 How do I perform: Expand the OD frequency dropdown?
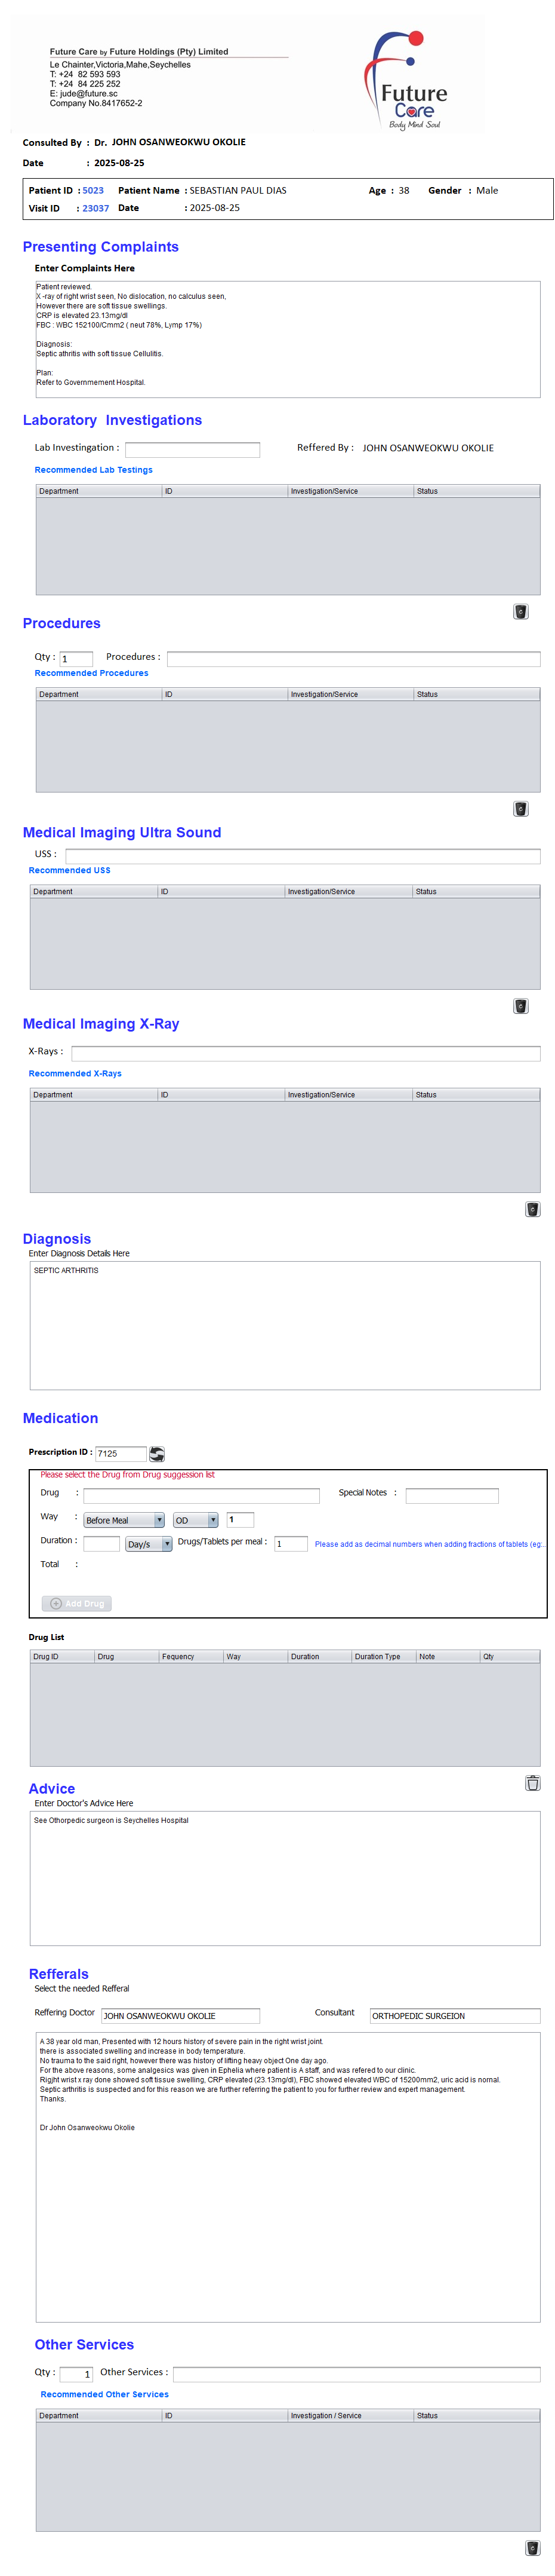(x=196, y=1520)
